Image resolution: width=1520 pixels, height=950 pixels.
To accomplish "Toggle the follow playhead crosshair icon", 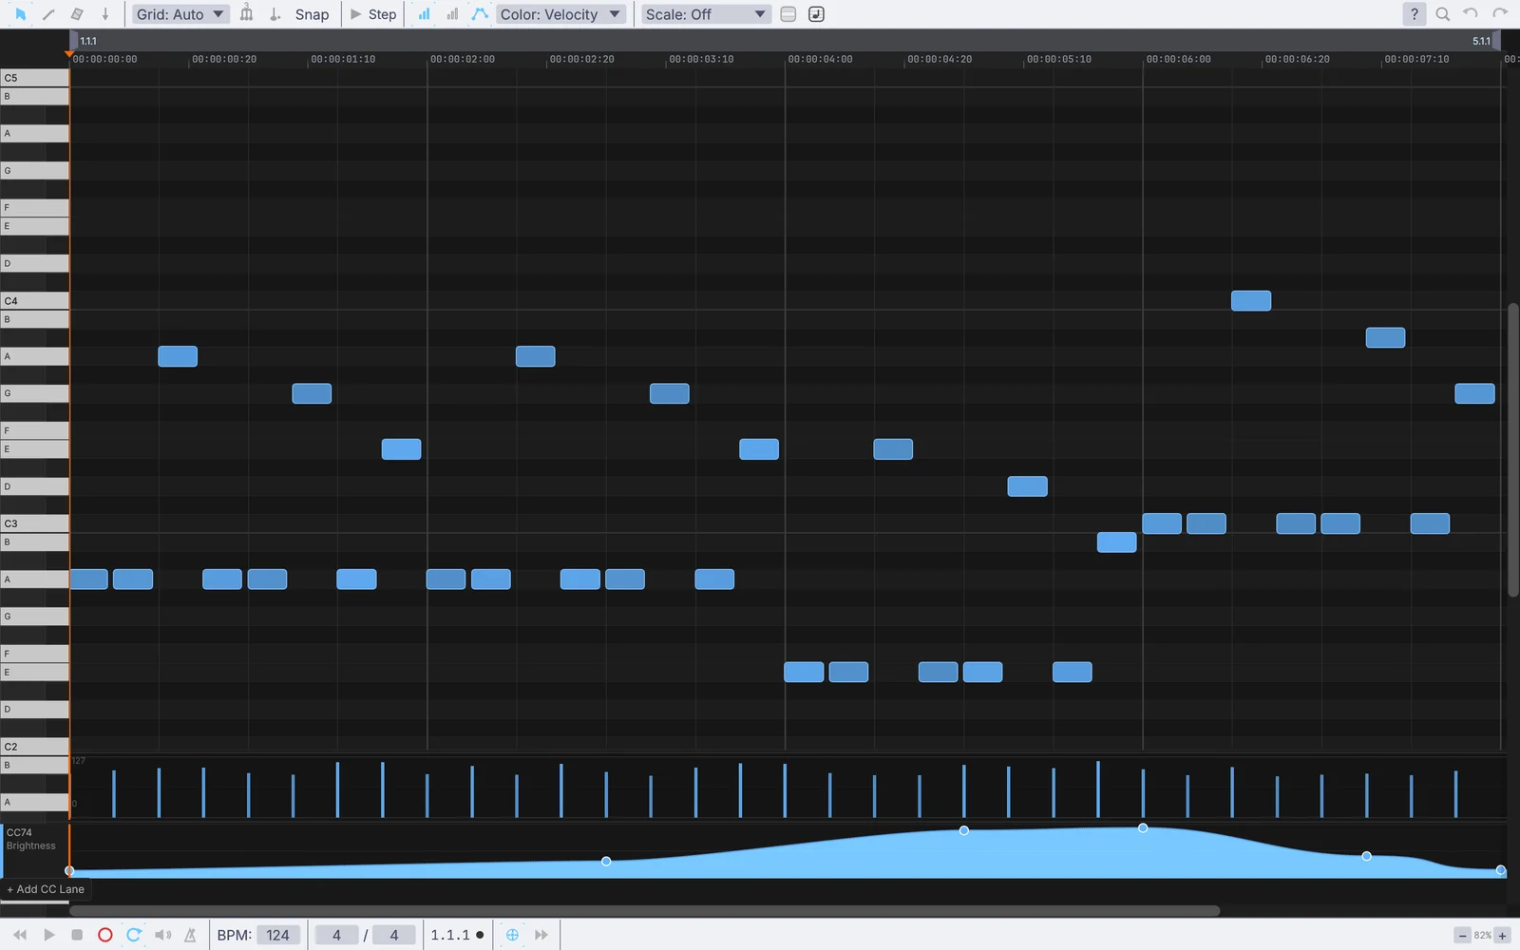I will 512,935.
